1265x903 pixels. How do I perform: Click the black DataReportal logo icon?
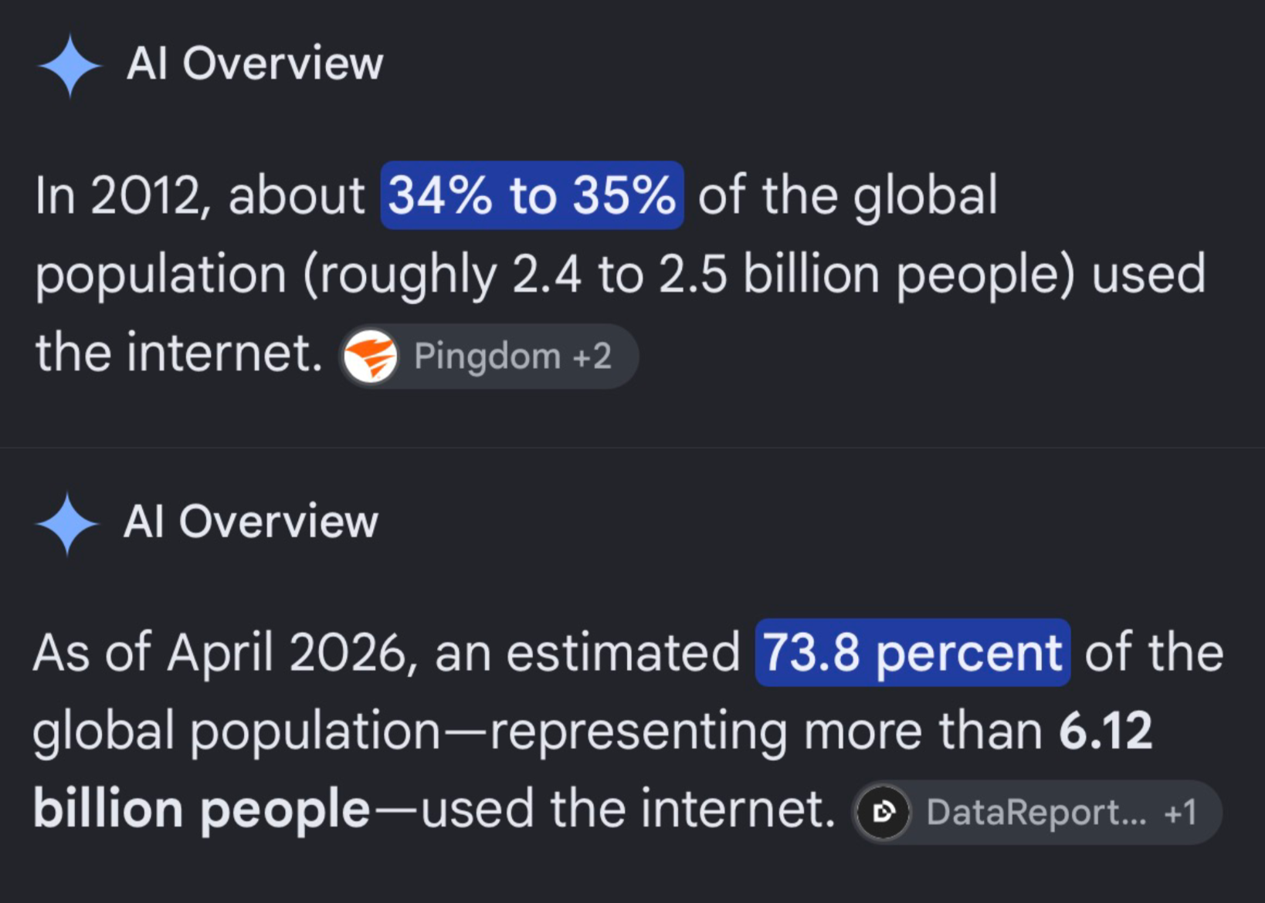(x=883, y=812)
